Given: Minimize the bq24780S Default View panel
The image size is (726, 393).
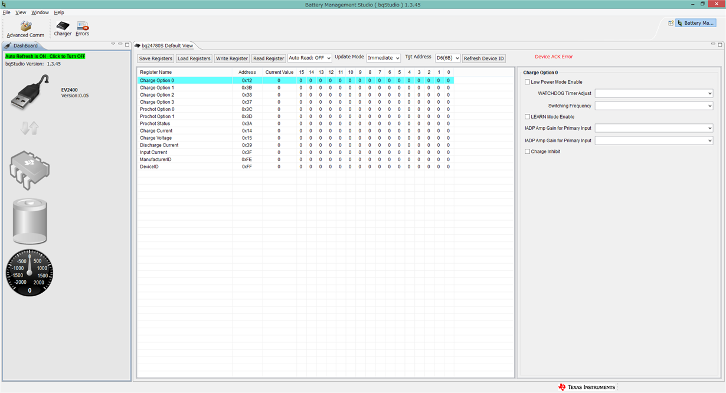Looking at the screenshot, I should pos(713,44).
